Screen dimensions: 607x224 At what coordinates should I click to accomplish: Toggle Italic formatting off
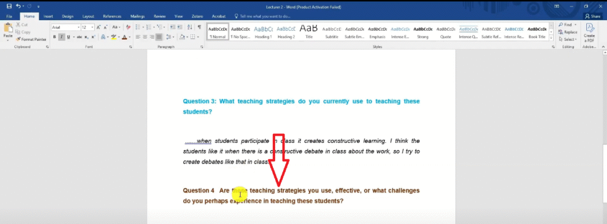pos(62,37)
